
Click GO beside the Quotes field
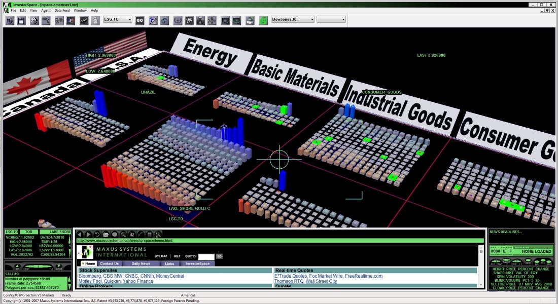219,256
